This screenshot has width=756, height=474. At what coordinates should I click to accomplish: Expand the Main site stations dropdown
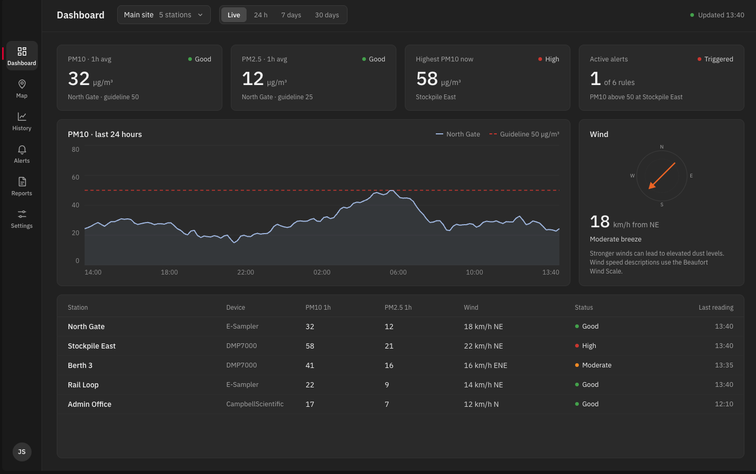point(164,15)
